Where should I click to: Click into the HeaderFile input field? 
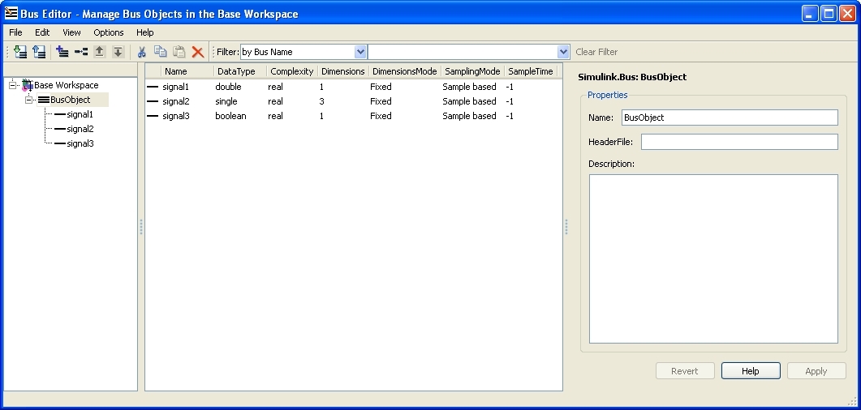pyautogui.click(x=739, y=142)
